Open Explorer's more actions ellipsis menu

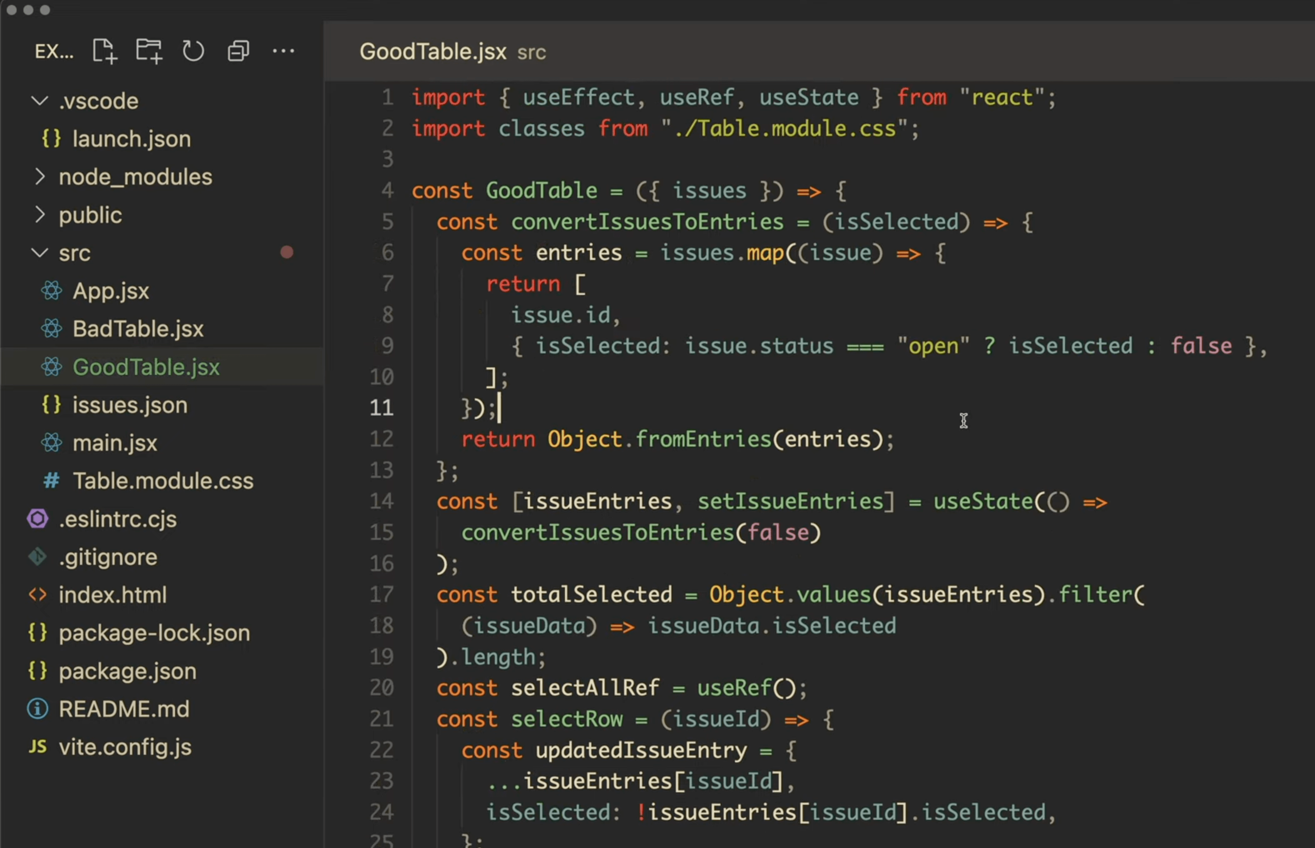(x=283, y=51)
